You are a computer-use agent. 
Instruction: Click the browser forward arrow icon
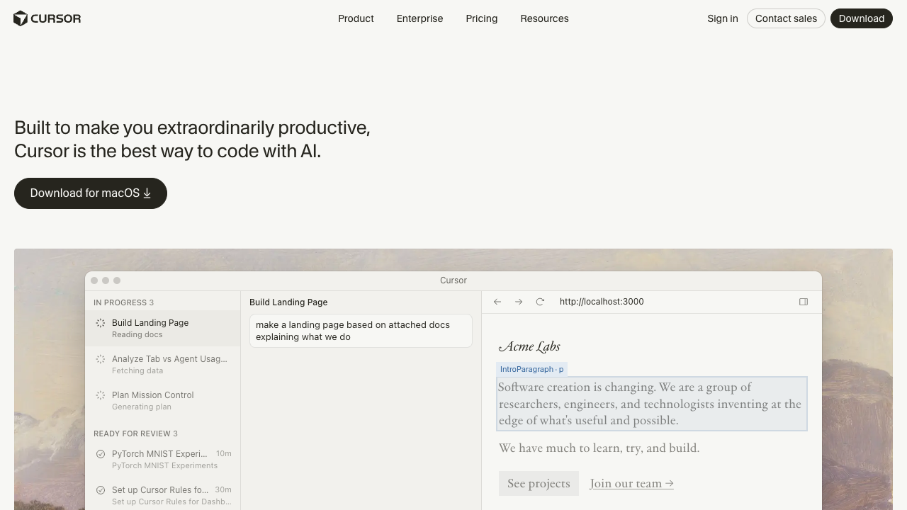[x=519, y=302]
